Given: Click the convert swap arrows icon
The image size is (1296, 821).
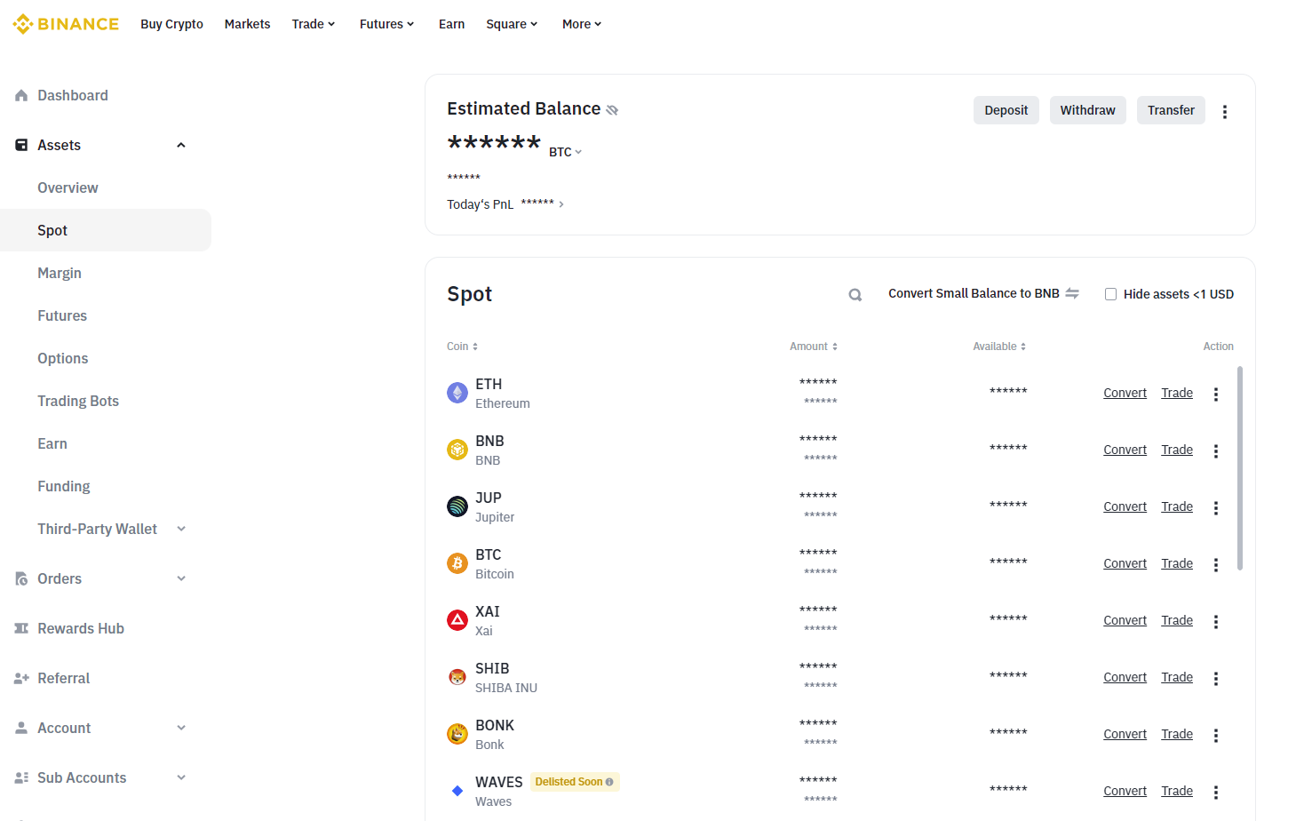Looking at the screenshot, I should 1072,293.
